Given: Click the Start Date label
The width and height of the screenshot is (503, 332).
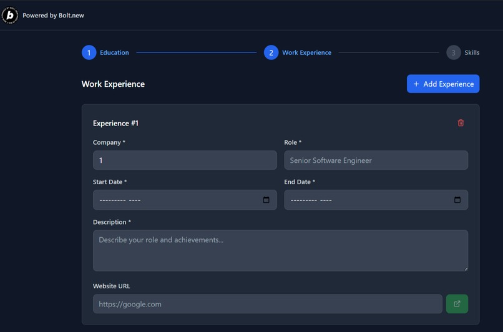Looking at the screenshot, I should (x=110, y=182).
